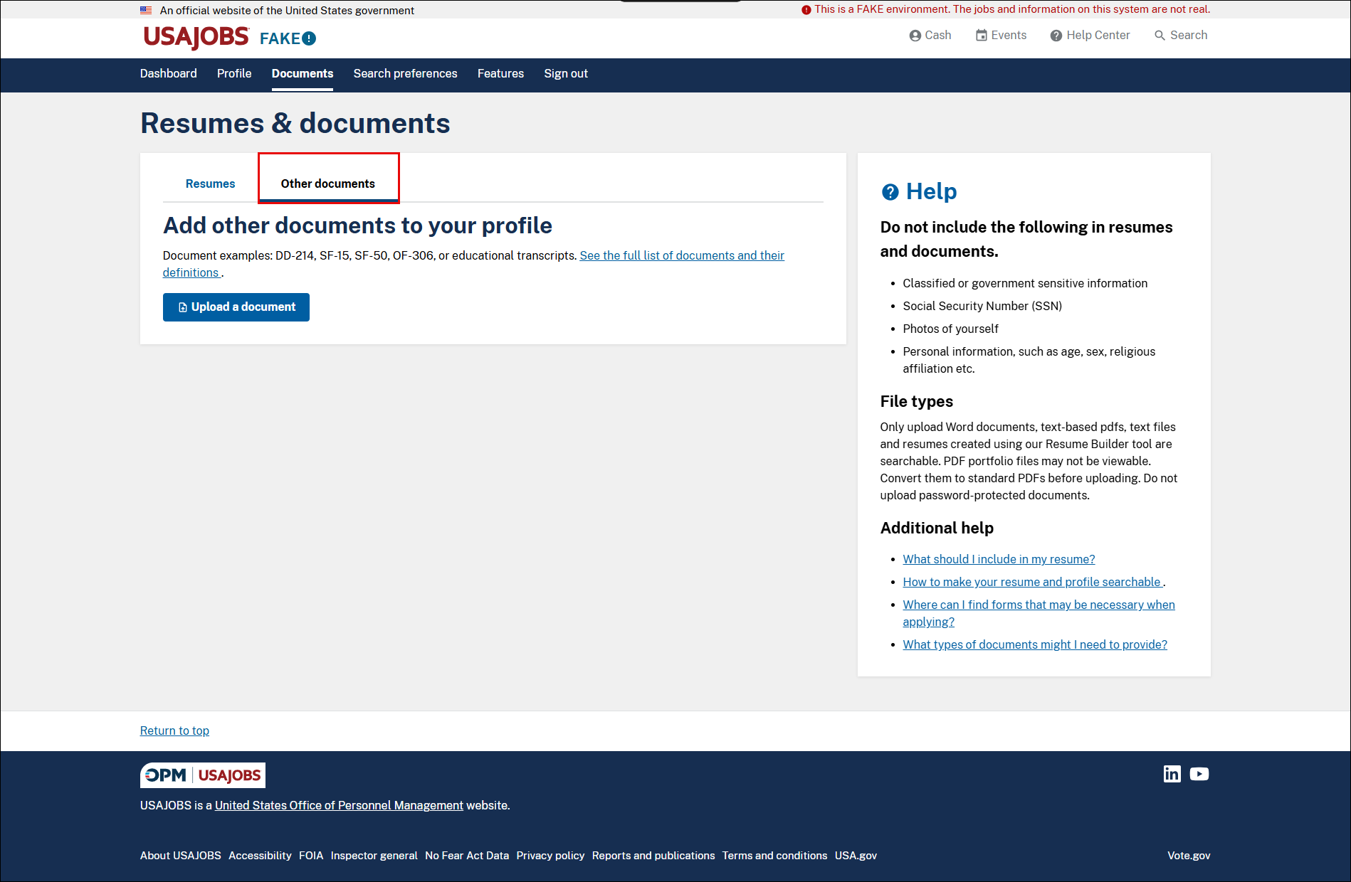Image resolution: width=1351 pixels, height=882 pixels.
Task: Open United States Office of Personnel Management link
Action: pos(339,805)
